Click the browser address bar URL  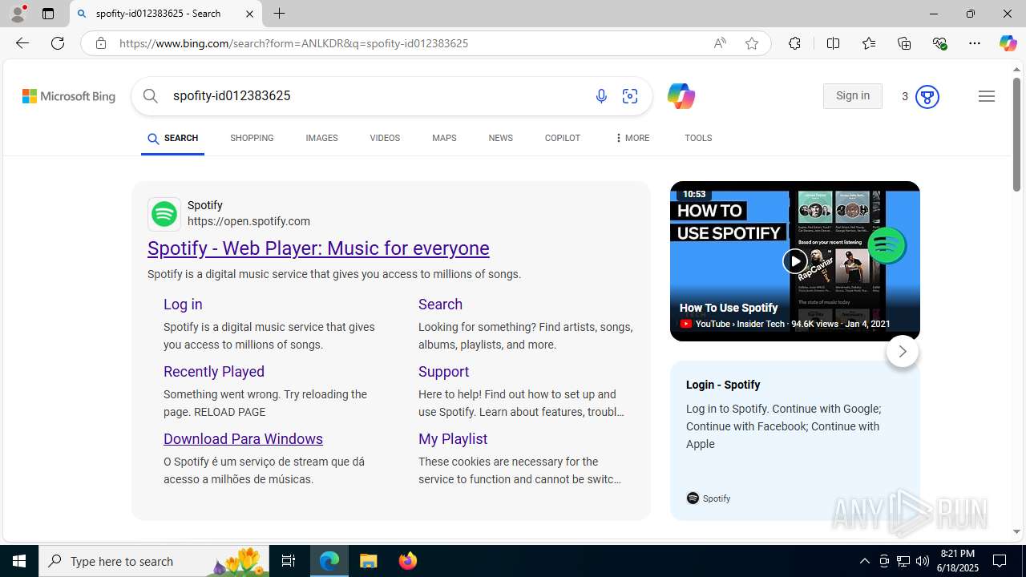[x=293, y=43]
